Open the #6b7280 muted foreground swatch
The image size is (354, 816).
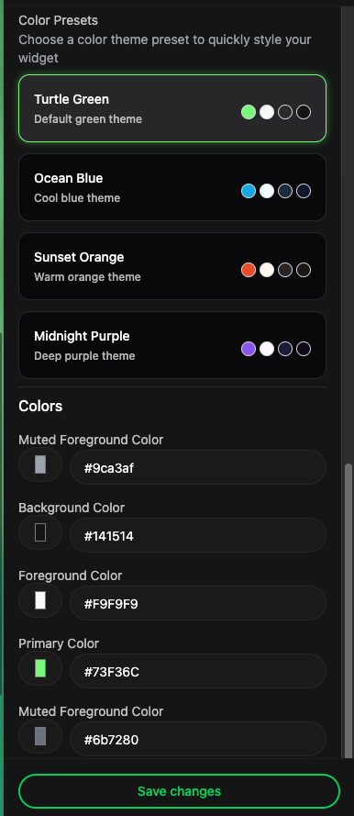(40, 736)
